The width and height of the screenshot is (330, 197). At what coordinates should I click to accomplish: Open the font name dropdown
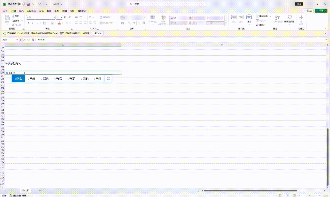[55, 17]
